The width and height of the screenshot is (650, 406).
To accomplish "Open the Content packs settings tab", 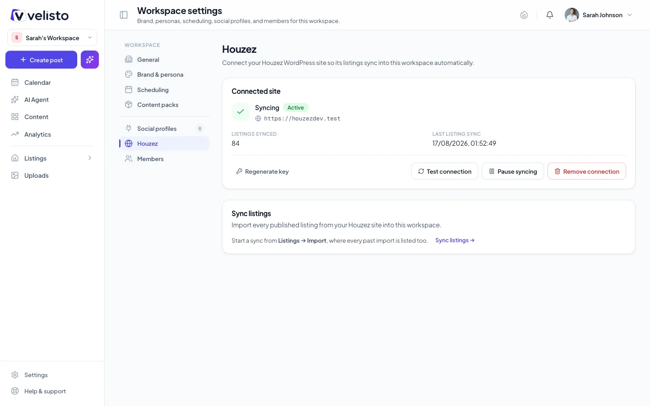I will (x=164, y=105).
